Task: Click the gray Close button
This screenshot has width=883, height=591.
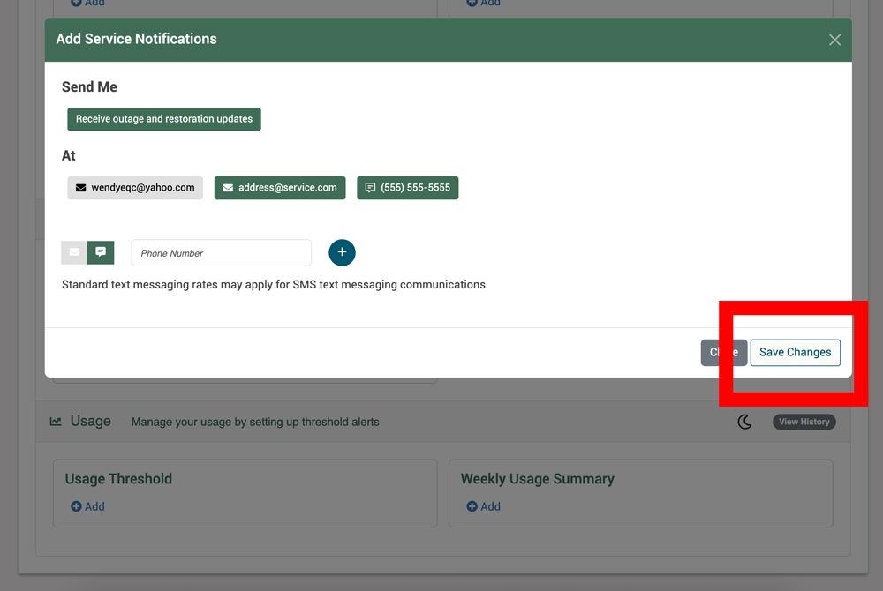Action: pos(724,353)
